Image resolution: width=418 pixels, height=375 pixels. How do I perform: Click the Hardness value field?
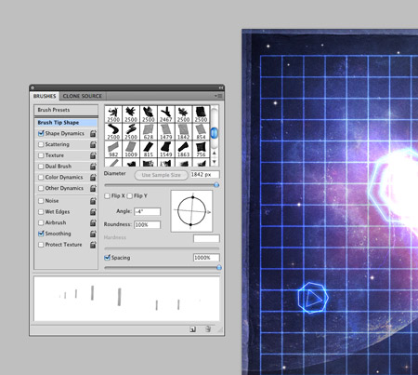tap(206, 238)
